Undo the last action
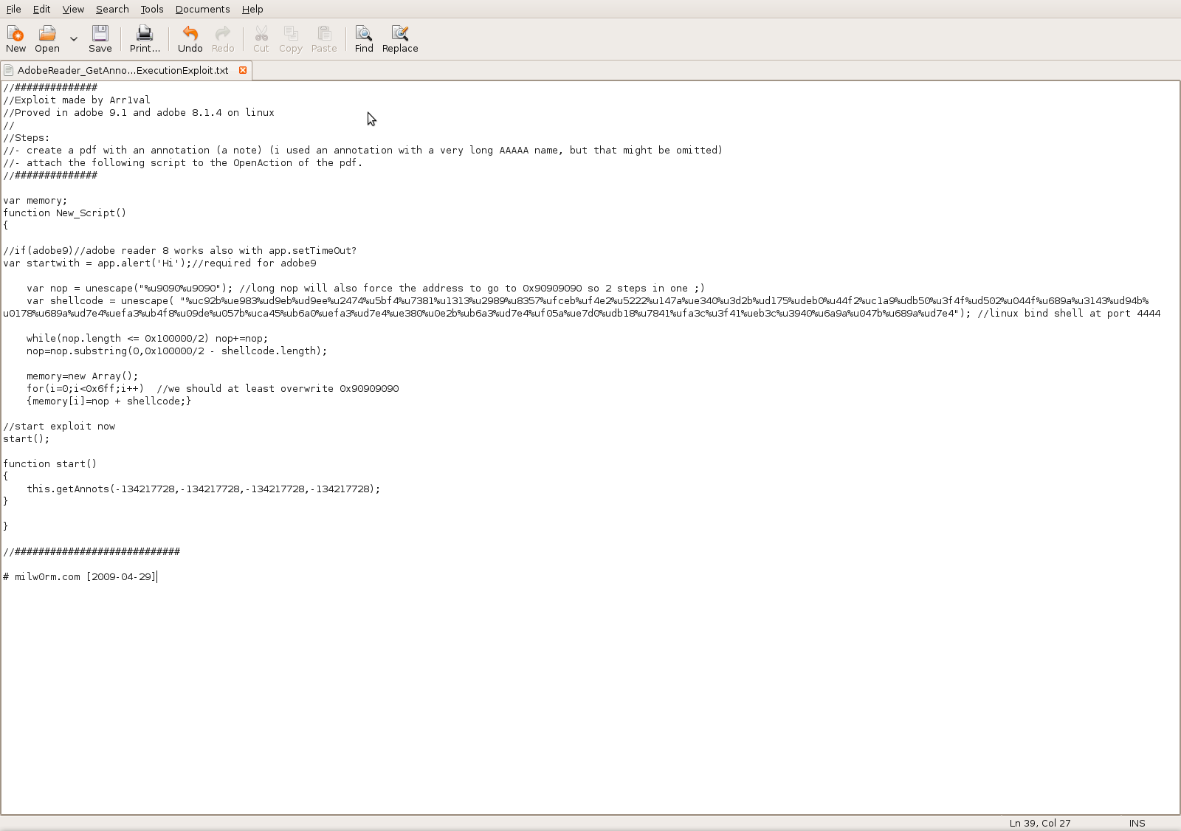Viewport: 1181px width, 831px height. (190, 39)
